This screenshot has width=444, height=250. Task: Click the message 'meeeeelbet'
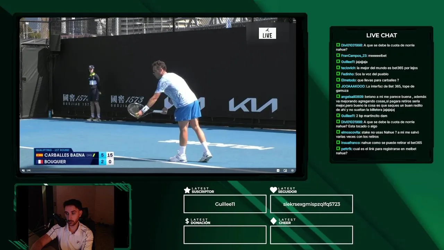tap(377, 56)
